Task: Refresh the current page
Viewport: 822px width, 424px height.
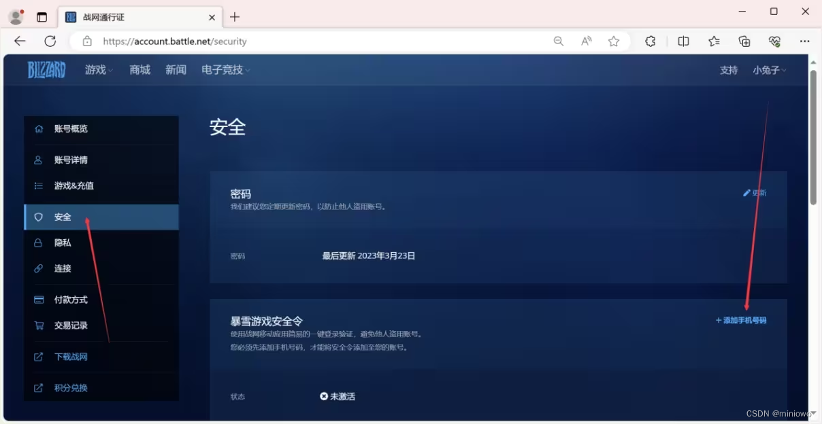Action: [x=50, y=41]
